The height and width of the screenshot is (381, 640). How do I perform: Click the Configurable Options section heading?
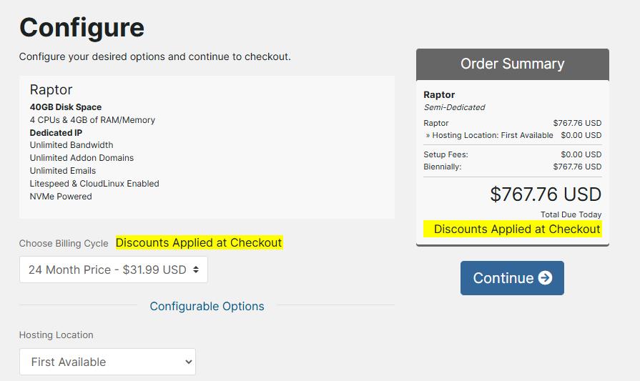coord(207,306)
